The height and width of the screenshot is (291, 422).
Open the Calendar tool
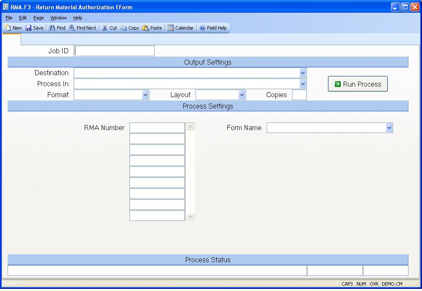point(171,28)
